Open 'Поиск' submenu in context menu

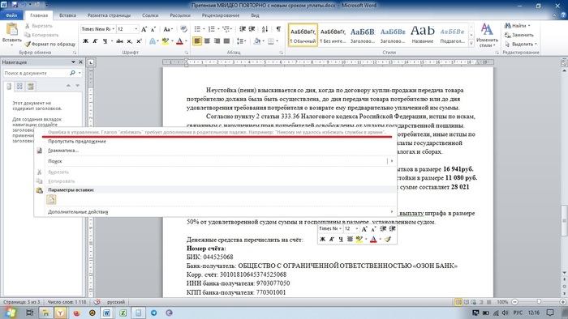click(x=216, y=161)
